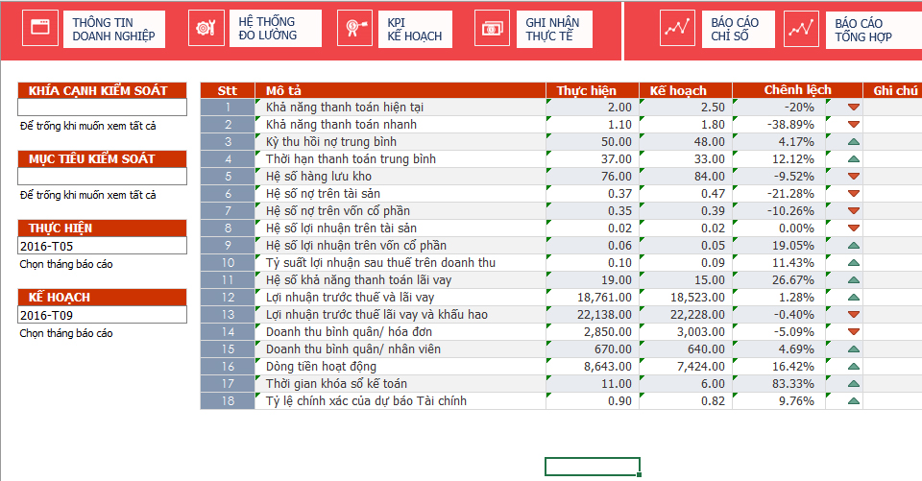The height and width of the screenshot is (481, 922).
Task: Select the Kế hoạch month 2016-T09 field
Action: pos(102,315)
